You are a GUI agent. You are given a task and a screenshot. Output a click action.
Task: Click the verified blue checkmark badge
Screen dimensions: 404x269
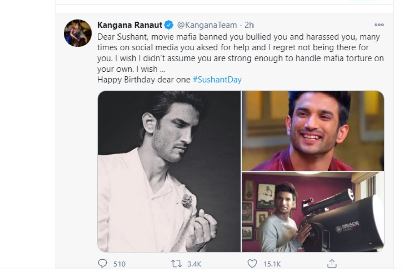pyautogui.click(x=168, y=25)
